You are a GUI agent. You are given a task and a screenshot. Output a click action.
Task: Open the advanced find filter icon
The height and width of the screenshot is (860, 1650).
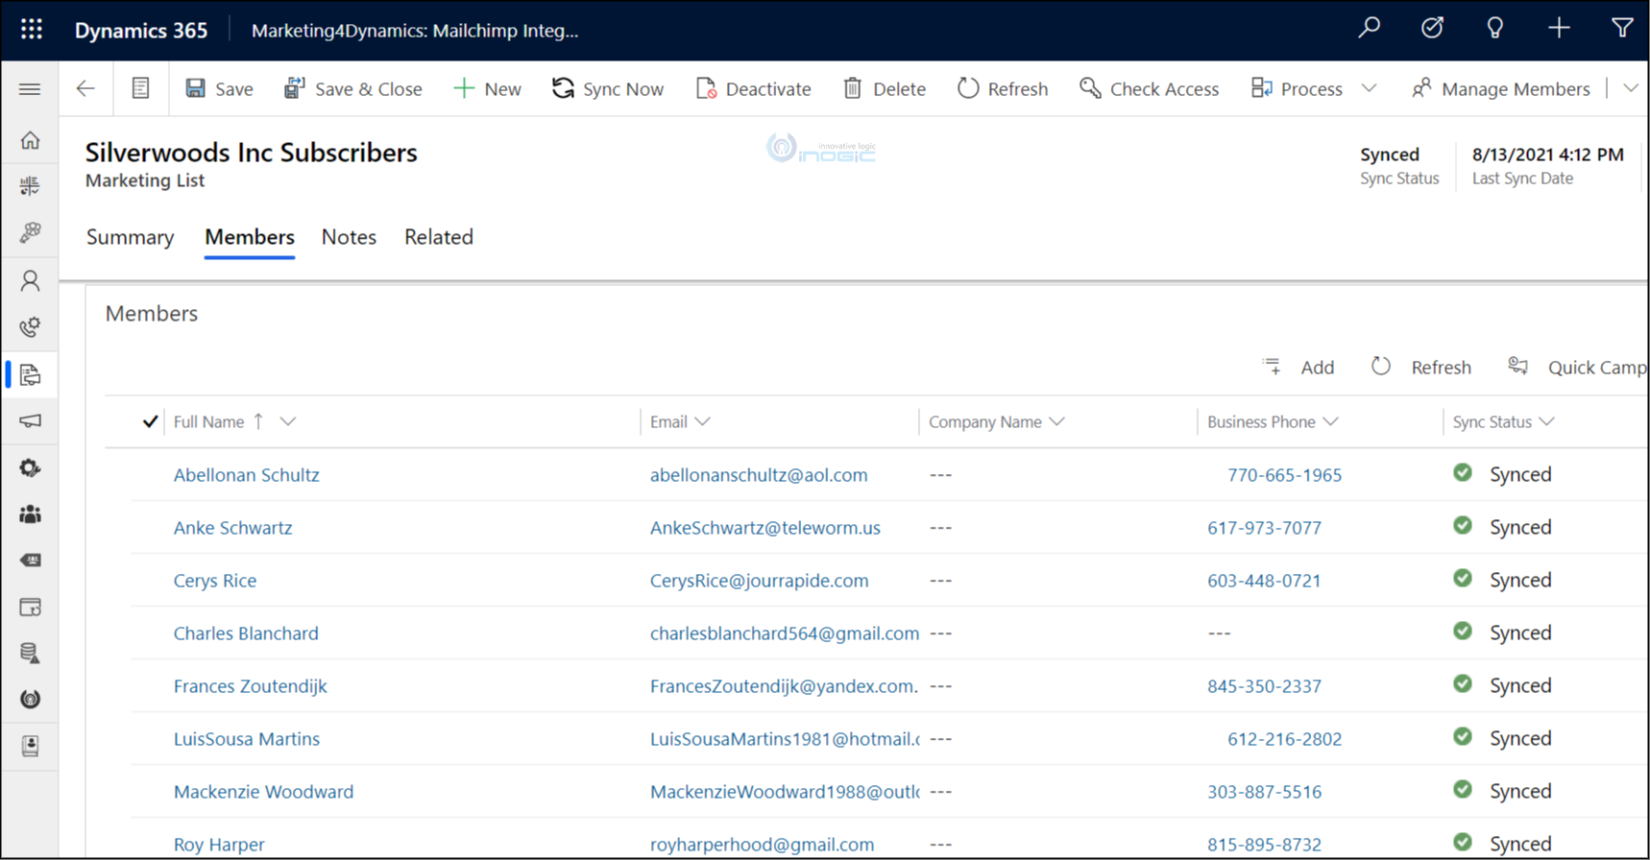point(1621,29)
